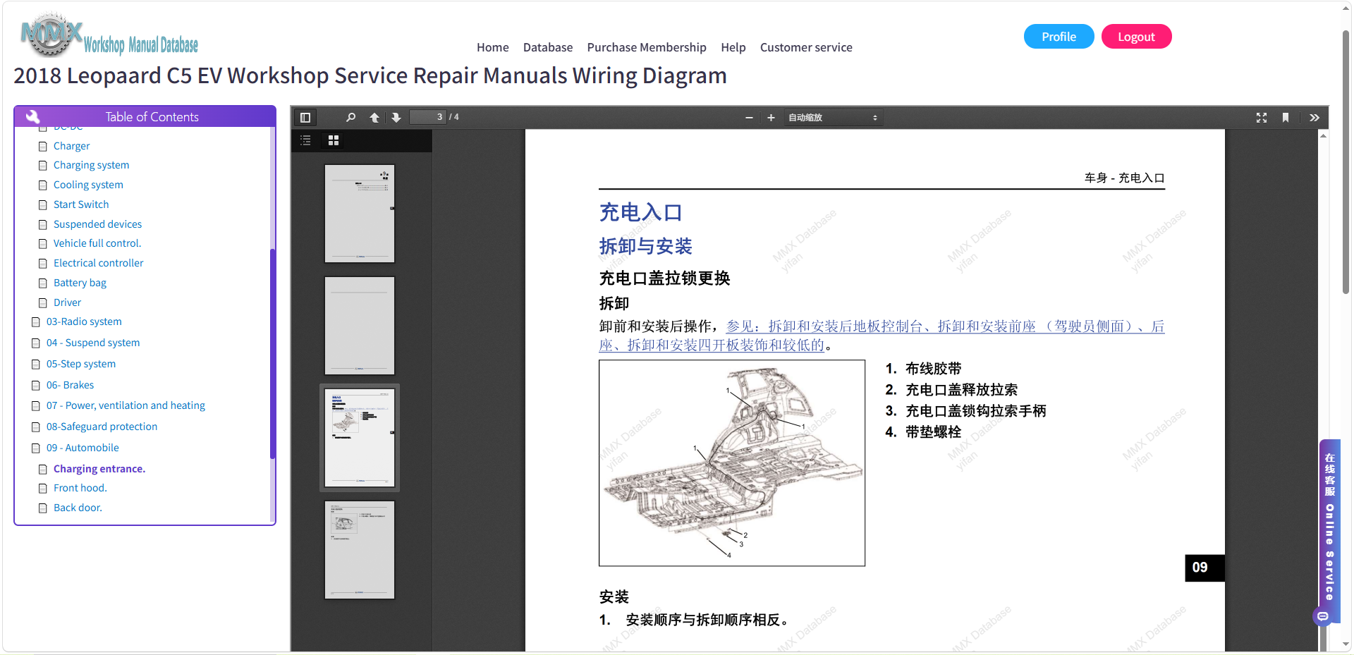Open the Battery bag section
The image size is (1354, 655).
(80, 283)
